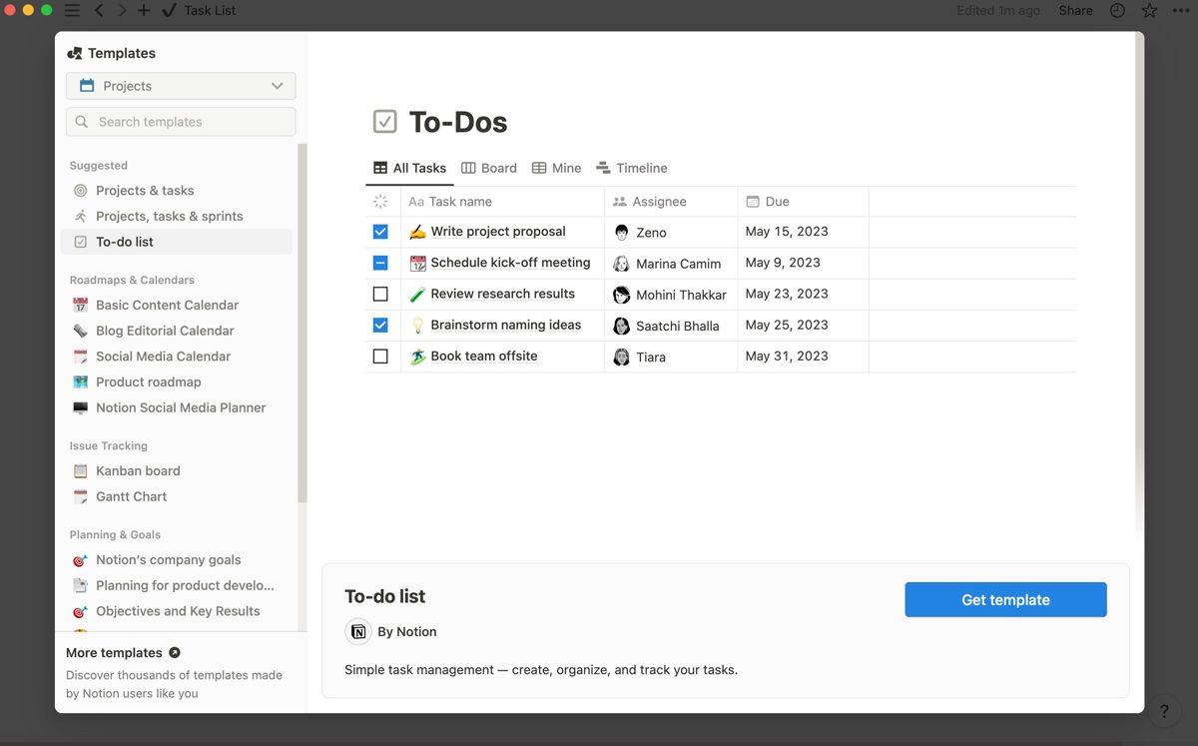This screenshot has width=1198, height=746.
Task: Open the More templates arrow icon
Action: coord(175,653)
